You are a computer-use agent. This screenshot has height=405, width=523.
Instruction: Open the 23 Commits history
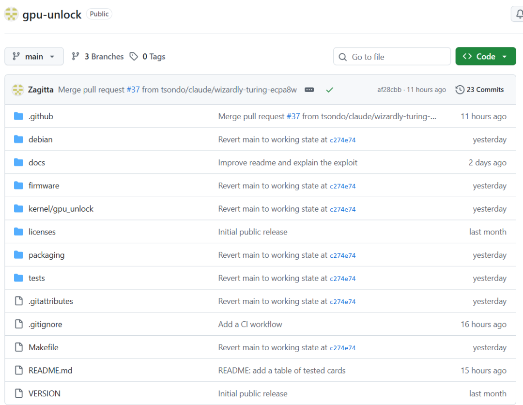coord(479,90)
